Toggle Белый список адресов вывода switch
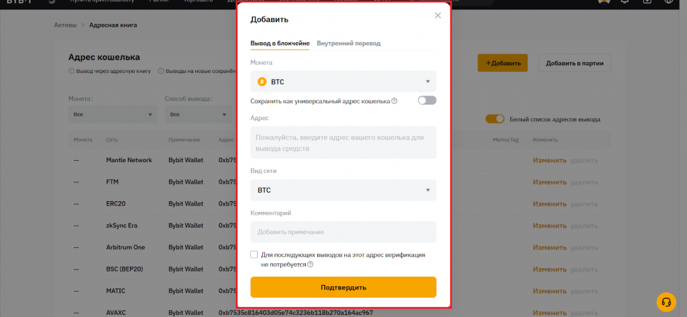The height and width of the screenshot is (317, 687). click(495, 119)
